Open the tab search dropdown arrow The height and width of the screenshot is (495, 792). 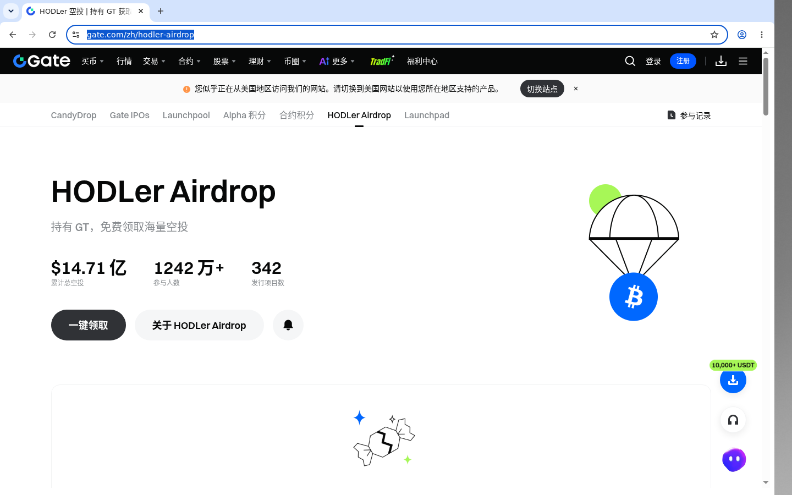[11, 11]
